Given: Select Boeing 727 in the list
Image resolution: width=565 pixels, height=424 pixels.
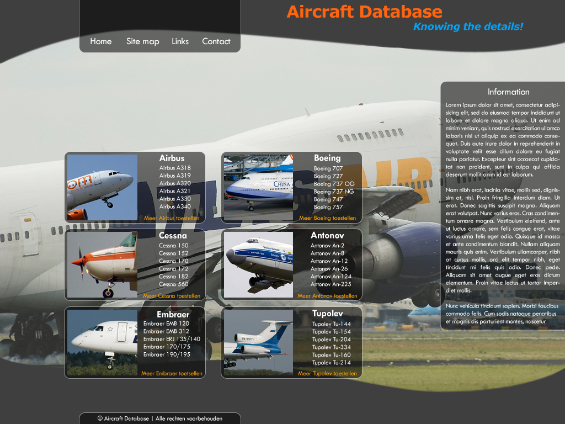Looking at the screenshot, I should [x=328, y=176].
